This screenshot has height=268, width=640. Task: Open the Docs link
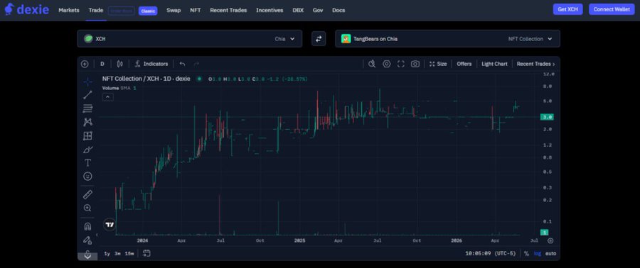point(338,10)
